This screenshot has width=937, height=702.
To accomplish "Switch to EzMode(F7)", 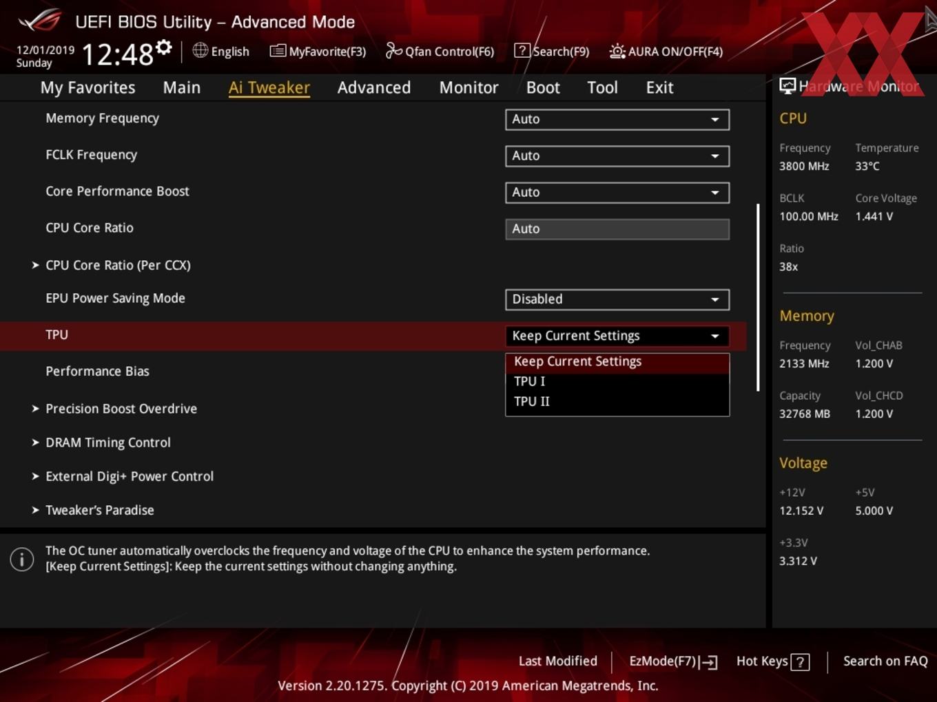I will (673, 661).
